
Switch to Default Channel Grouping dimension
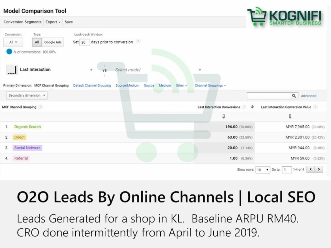pyautogui.click(x=92, y=85)
